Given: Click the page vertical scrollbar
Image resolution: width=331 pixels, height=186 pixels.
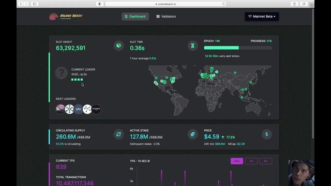Looking at the screenshot, I should coord(313,74).
